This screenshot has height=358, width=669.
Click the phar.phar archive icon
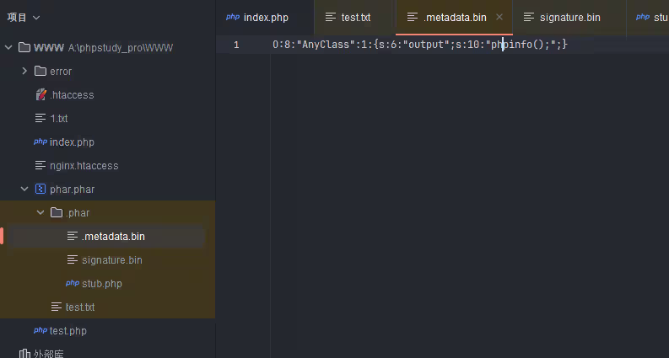(x=40, y=189)
